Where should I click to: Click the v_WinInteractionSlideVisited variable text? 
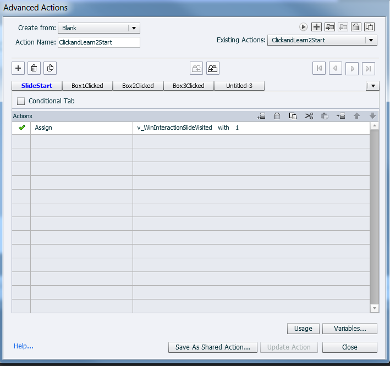(x=174, y=127)
